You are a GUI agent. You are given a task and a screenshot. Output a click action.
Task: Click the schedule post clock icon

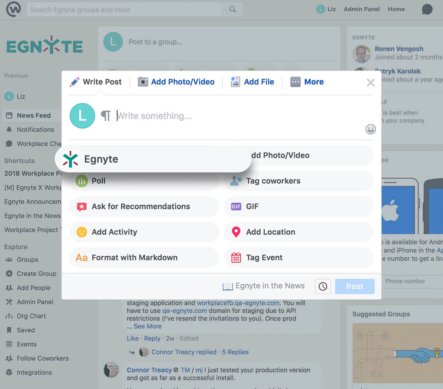[x=323, y=286]
